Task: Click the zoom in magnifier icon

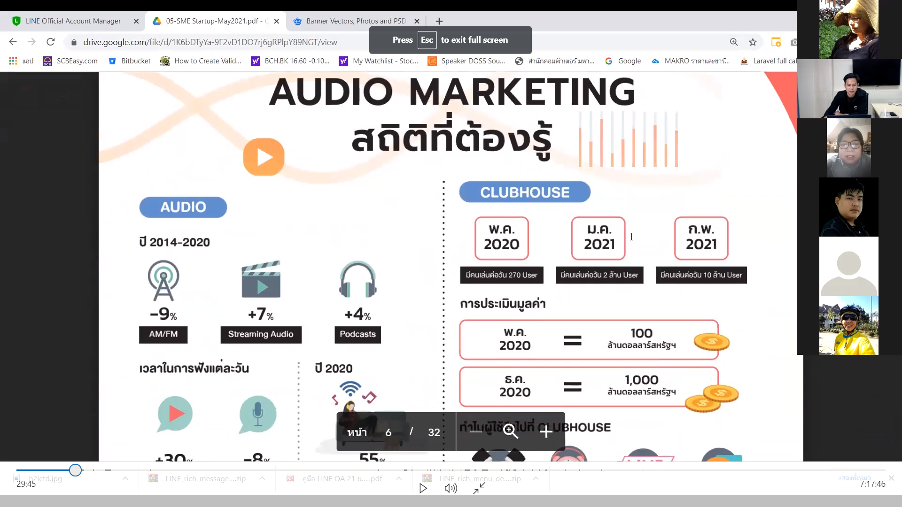Action: pyautogui.click(x=512, y=431)
